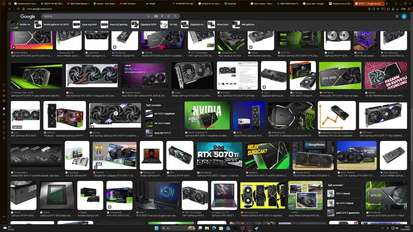Viewport: 413px width, 232px height.
Task: Open the Twitch icon in Opera sidebar
Action: point(4,109)
